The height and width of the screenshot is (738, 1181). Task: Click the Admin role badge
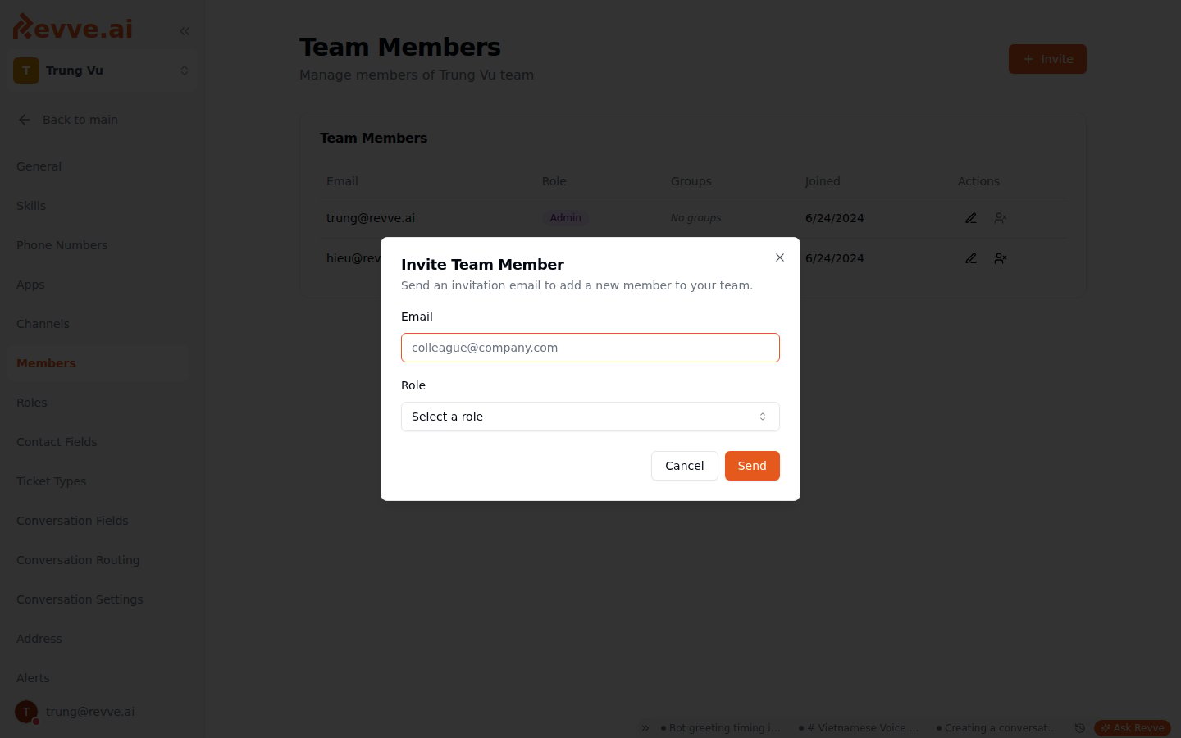coord(566,218)
